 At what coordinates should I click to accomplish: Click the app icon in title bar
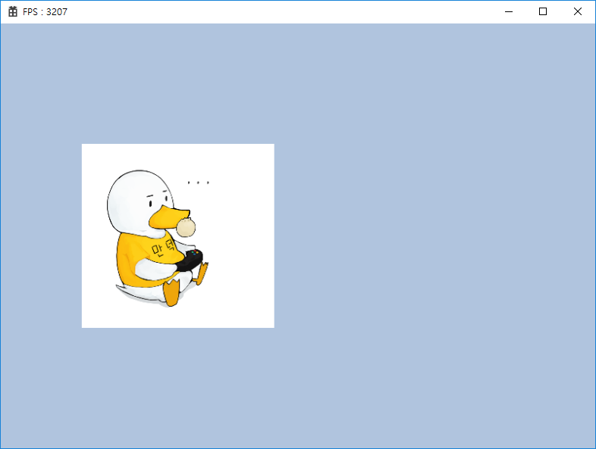coord(13,12)
